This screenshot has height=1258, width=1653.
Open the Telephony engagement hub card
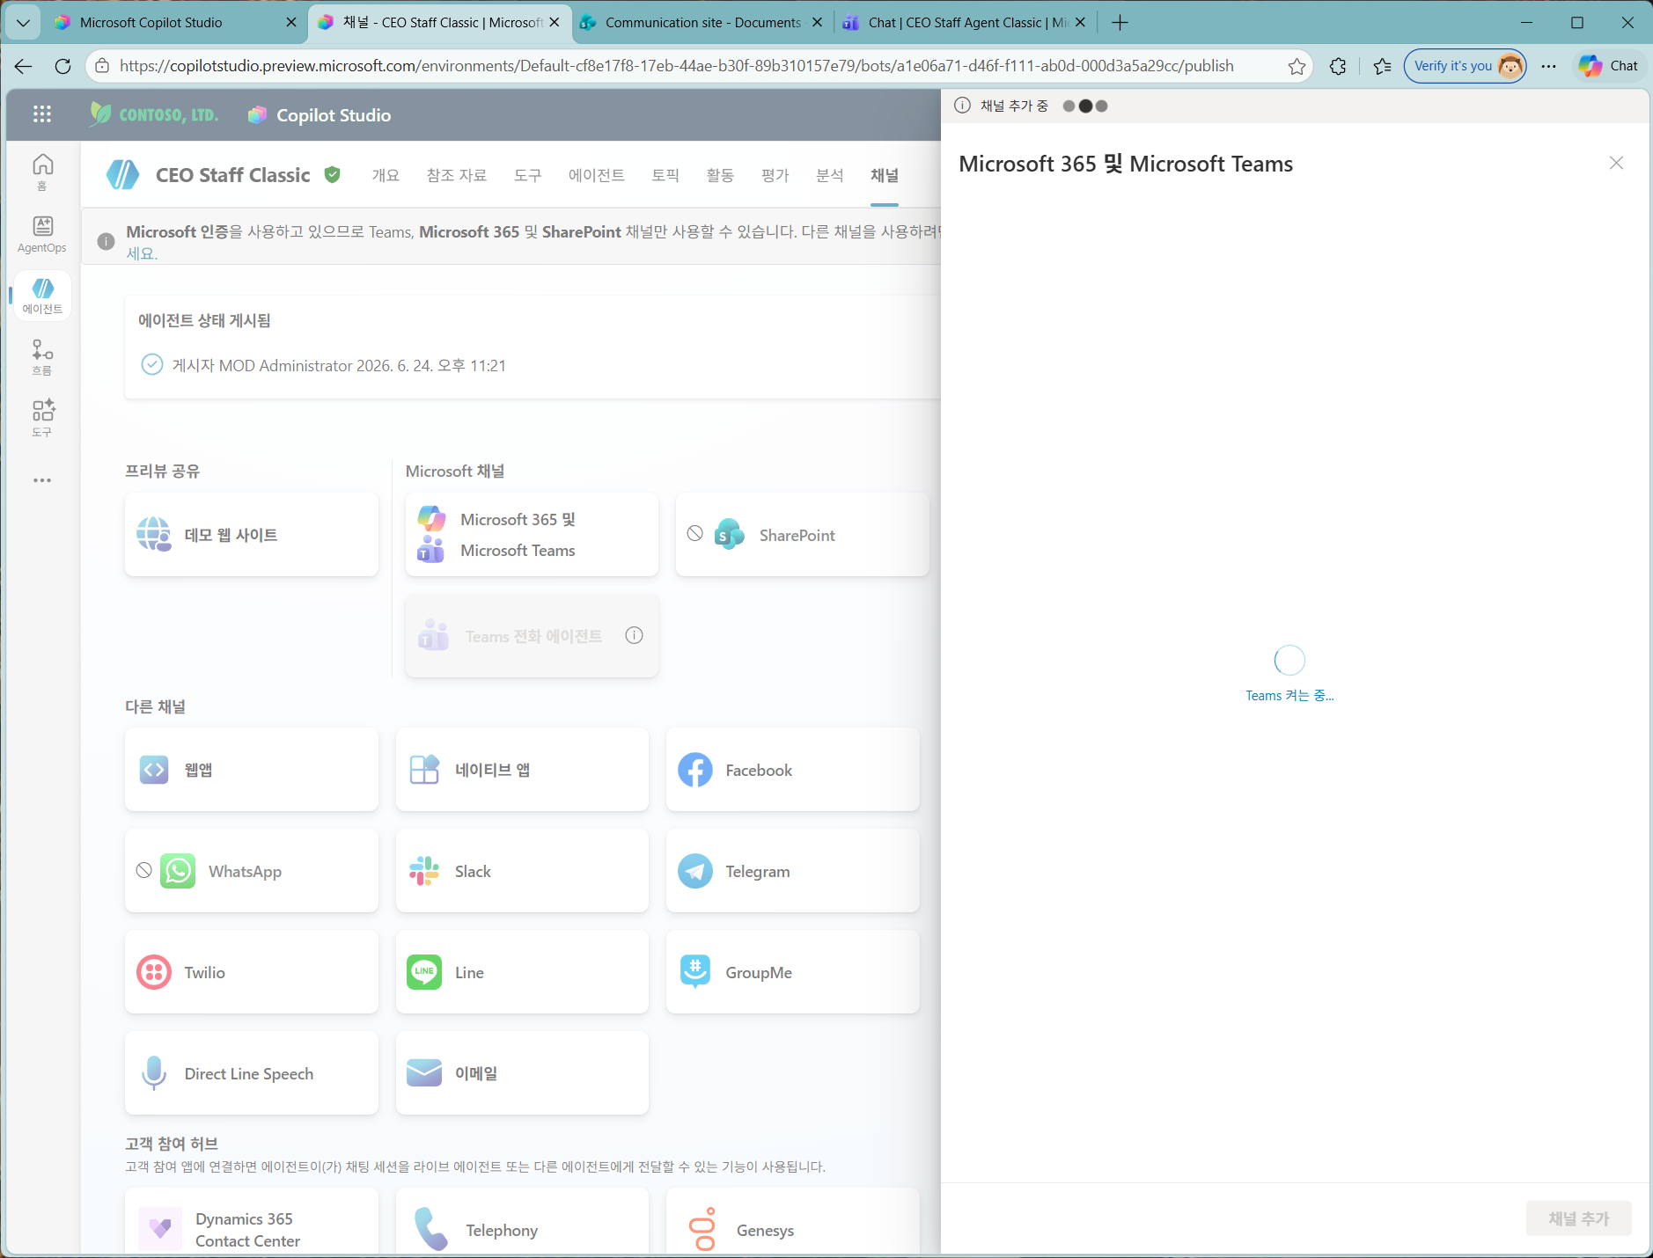tap(522, 1222)
